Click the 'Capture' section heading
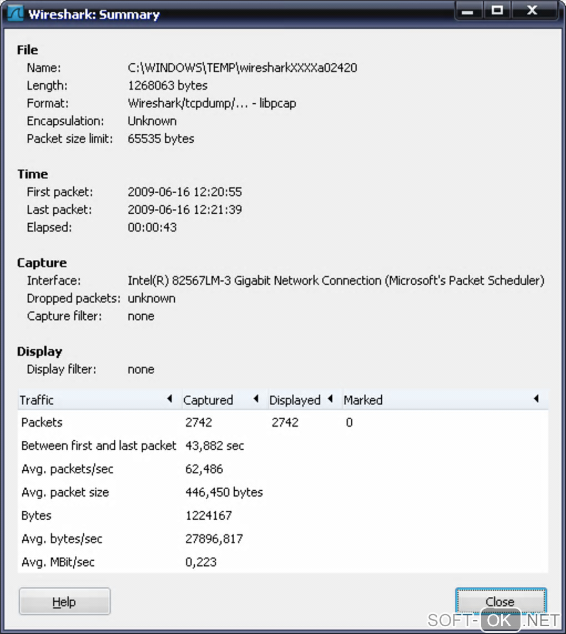Viewport: 566px width, 634px height. [42, 263]
